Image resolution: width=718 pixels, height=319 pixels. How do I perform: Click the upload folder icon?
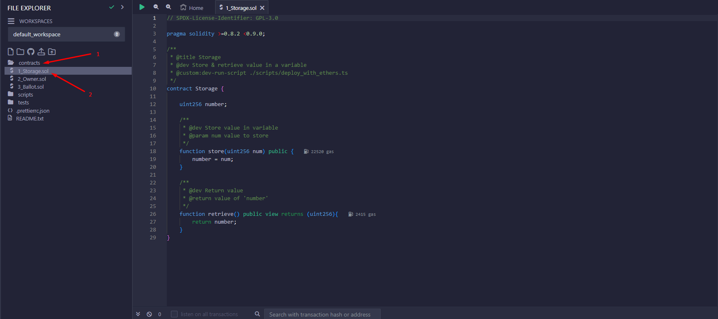point(52,52)
